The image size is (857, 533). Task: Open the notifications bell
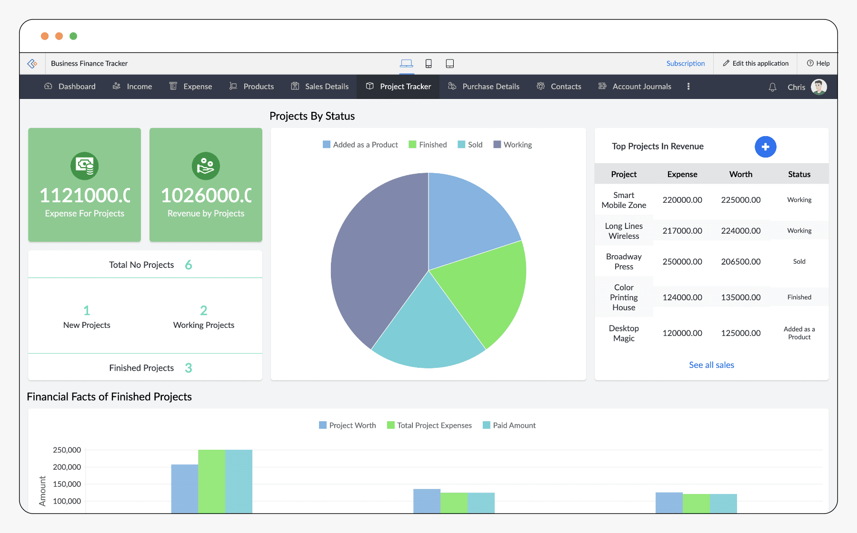tap(772, 87)
